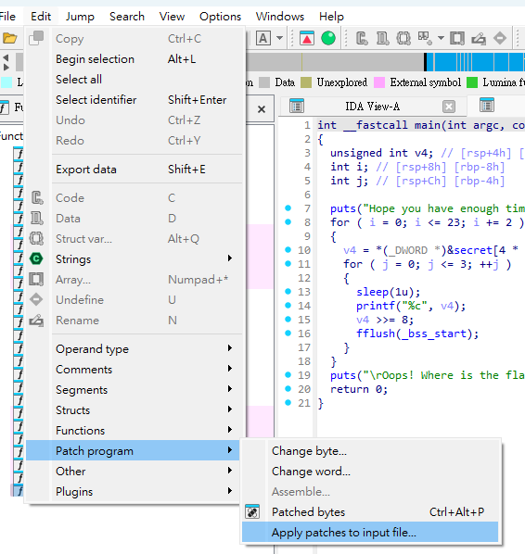Click the Code conversion toolbar icon
This screenshot has height=554, width=525.
(x=362, y=38)
